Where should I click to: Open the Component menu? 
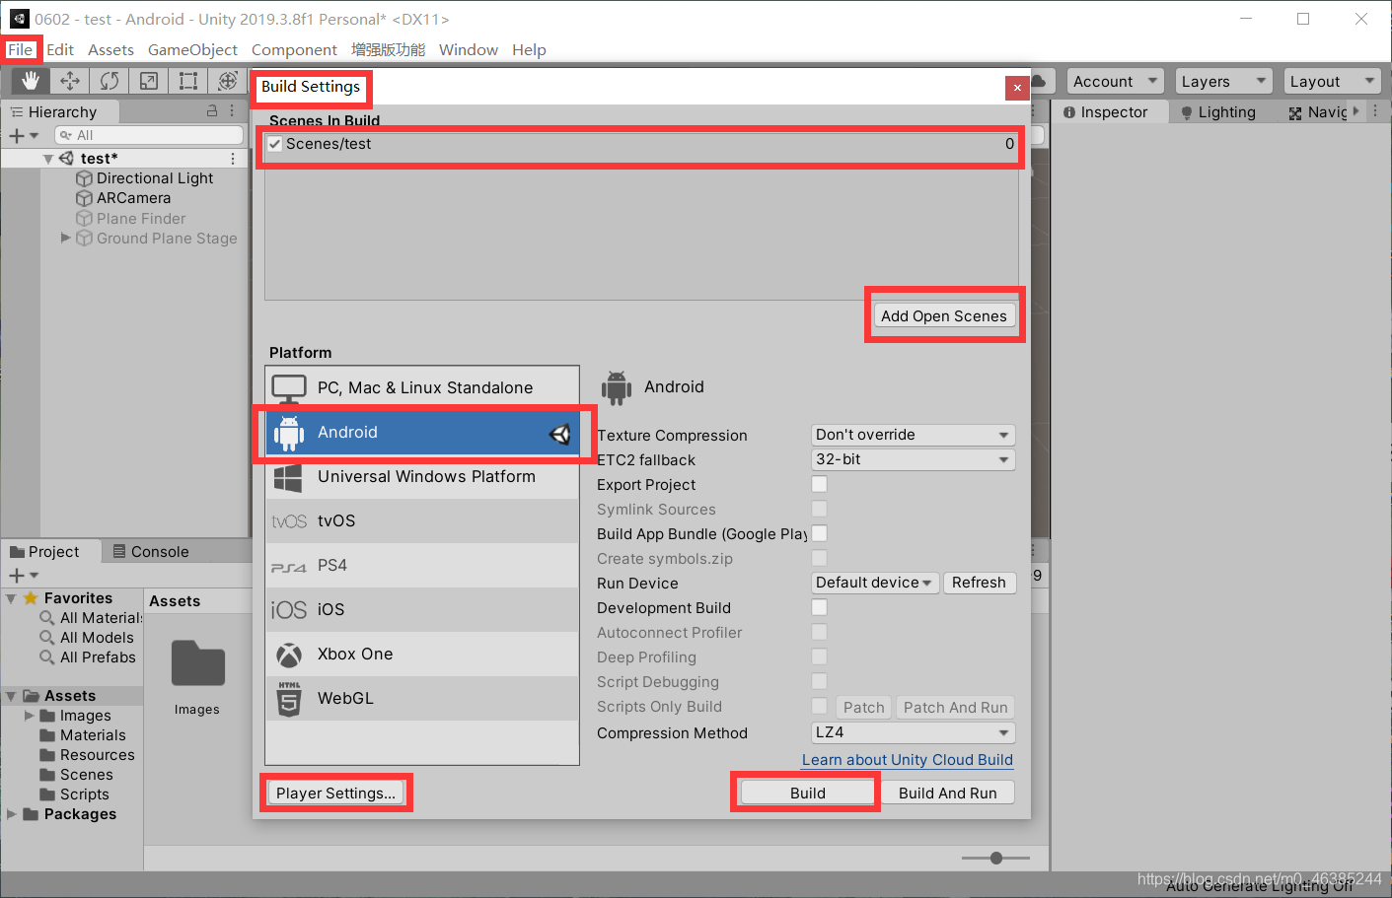[294, 50]
